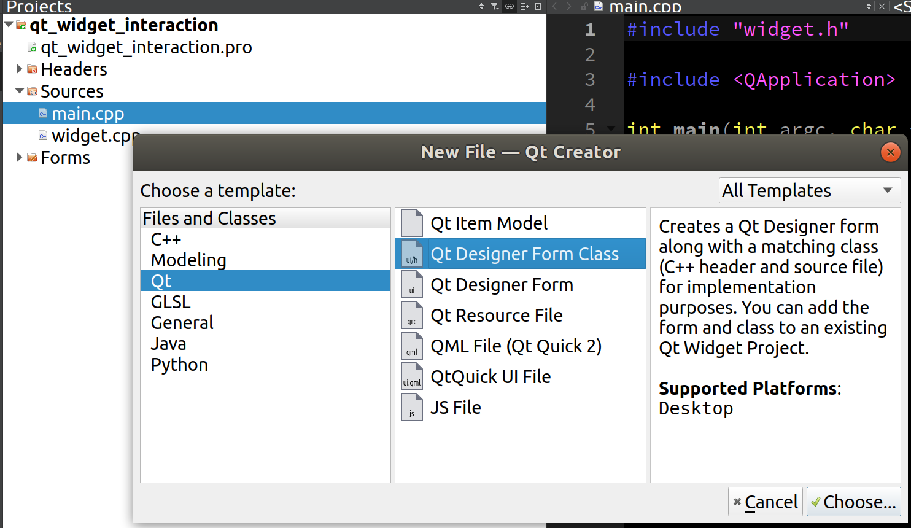Click the file lock icon in editor toolbar
911x528 pixels.
584,6
